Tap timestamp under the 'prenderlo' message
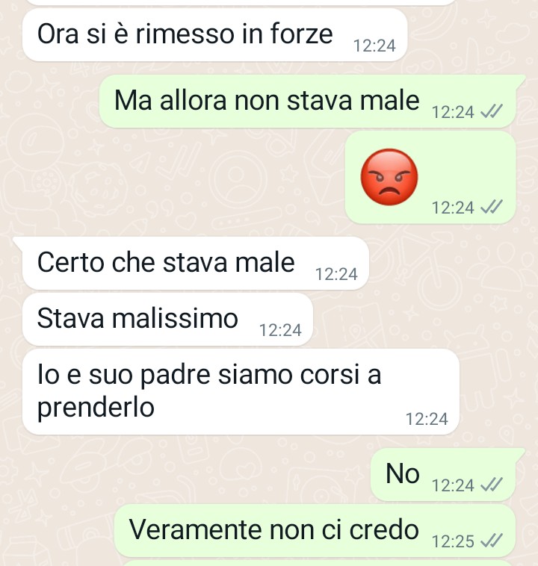This screenshot has height=566, width=538. tap(427, 419)
